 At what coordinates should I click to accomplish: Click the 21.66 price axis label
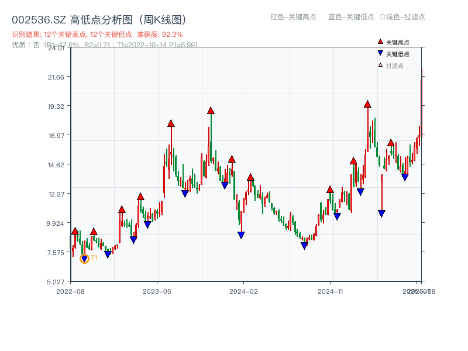(56, 77)
